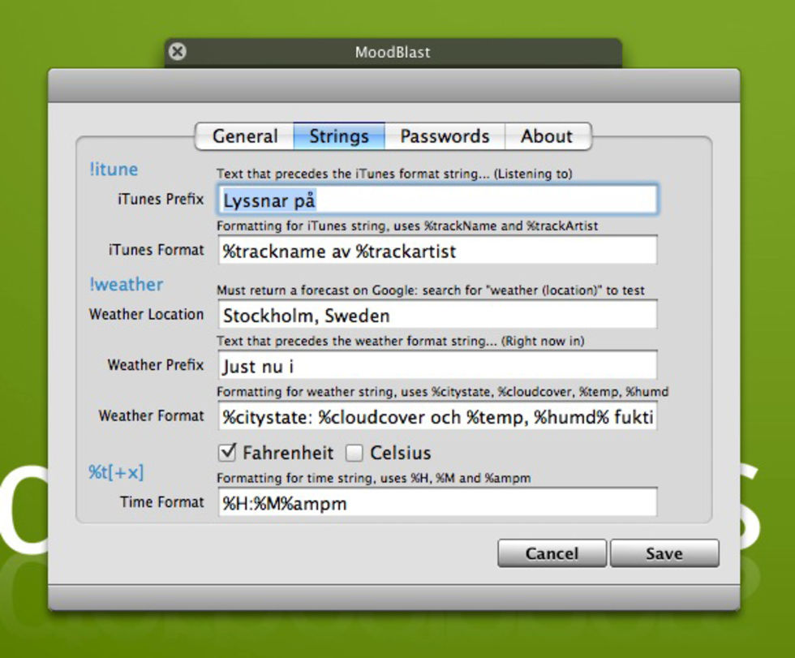Click the Weather Location field showing Stockholm, Sweden

pyautogui.click(x=437, y=315)
